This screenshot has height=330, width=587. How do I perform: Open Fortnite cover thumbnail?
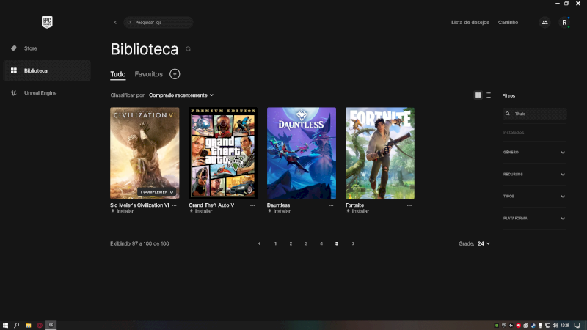click(380, 153)
